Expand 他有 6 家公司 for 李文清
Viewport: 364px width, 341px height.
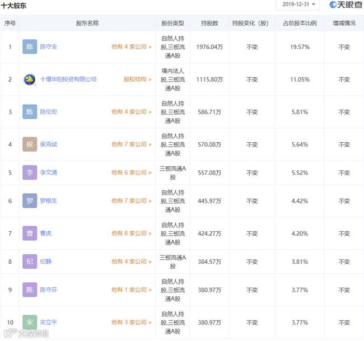click(x=132, y=172)
